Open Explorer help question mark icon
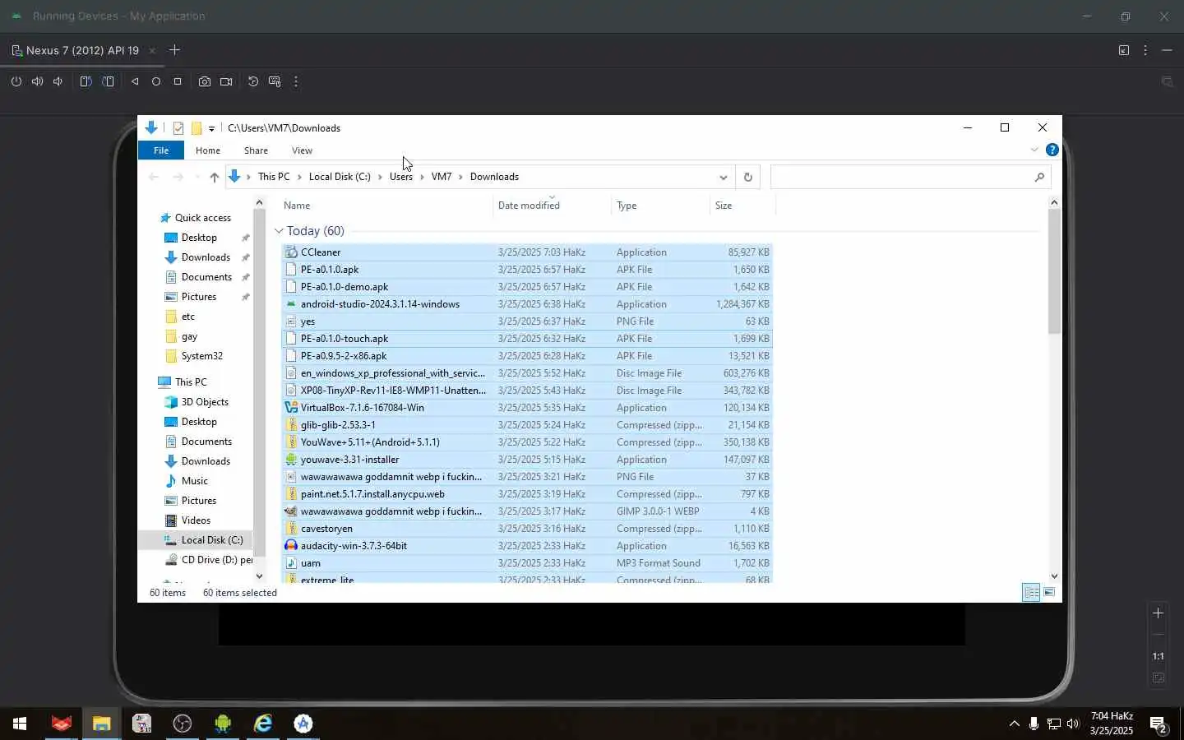Image resolution: width=1184 pixels, height=740 pixels. click(1052, 150)
